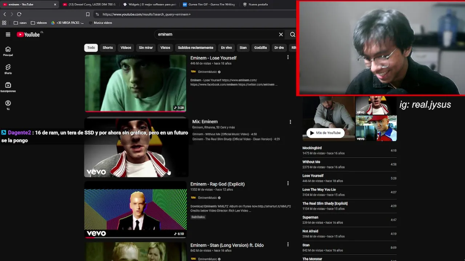Screen dimensions: 465x261
Task: Open Stan (Long Version) ft. Dido title
Action: pos(227,245)
